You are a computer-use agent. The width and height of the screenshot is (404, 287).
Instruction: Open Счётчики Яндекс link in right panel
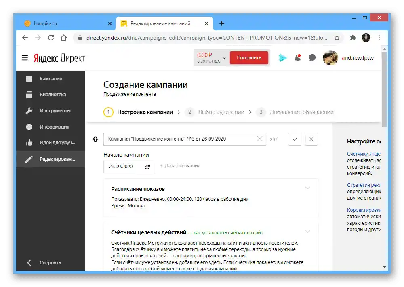364,154
